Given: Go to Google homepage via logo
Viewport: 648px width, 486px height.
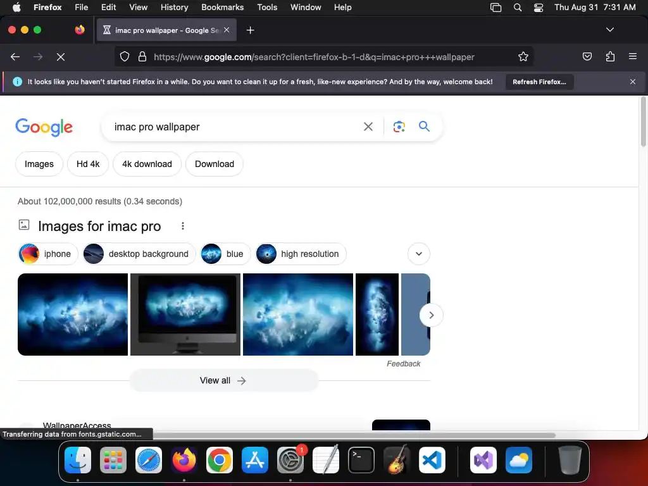Looking at the screenshot, I should pyautogui.click(x=44, y=127).
